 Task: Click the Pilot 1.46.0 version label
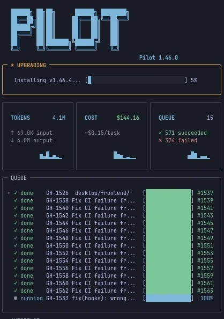coord(159,58)
